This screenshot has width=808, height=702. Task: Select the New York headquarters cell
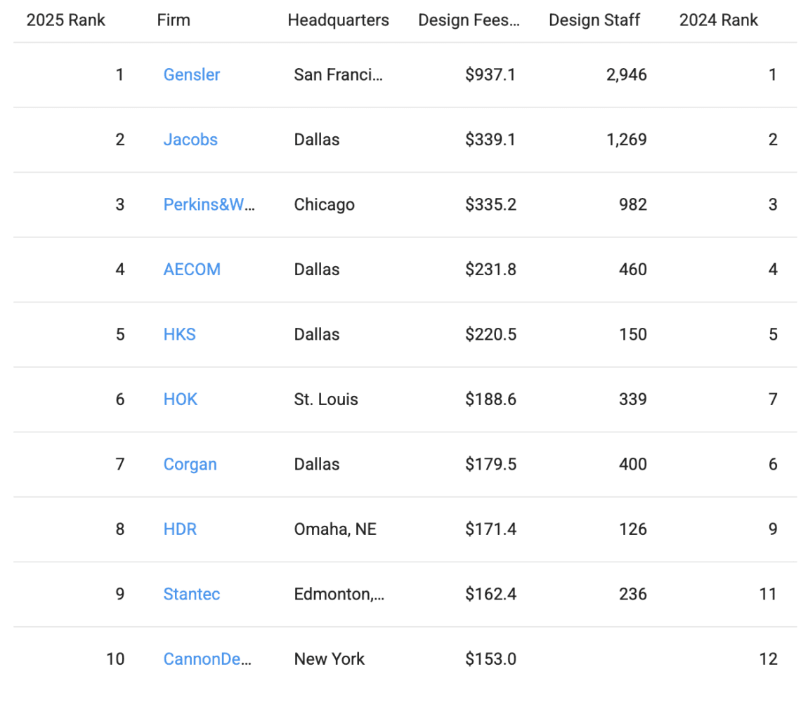coord(330,658)
